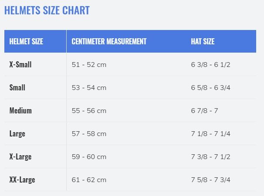
Task: Click the XX-Large row label
Action: point(22,180)
